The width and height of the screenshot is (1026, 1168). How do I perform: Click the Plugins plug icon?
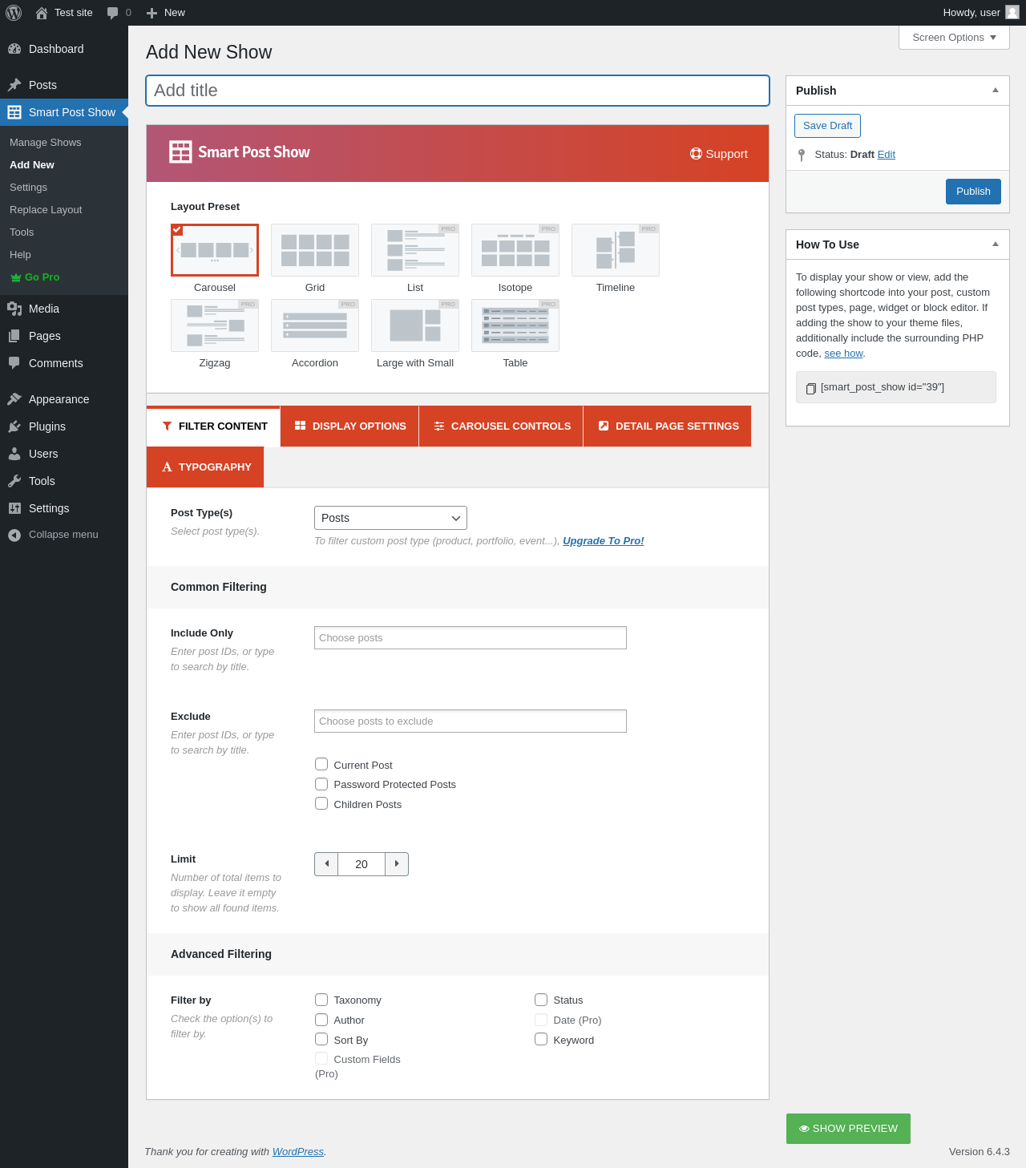pos(14,426)
